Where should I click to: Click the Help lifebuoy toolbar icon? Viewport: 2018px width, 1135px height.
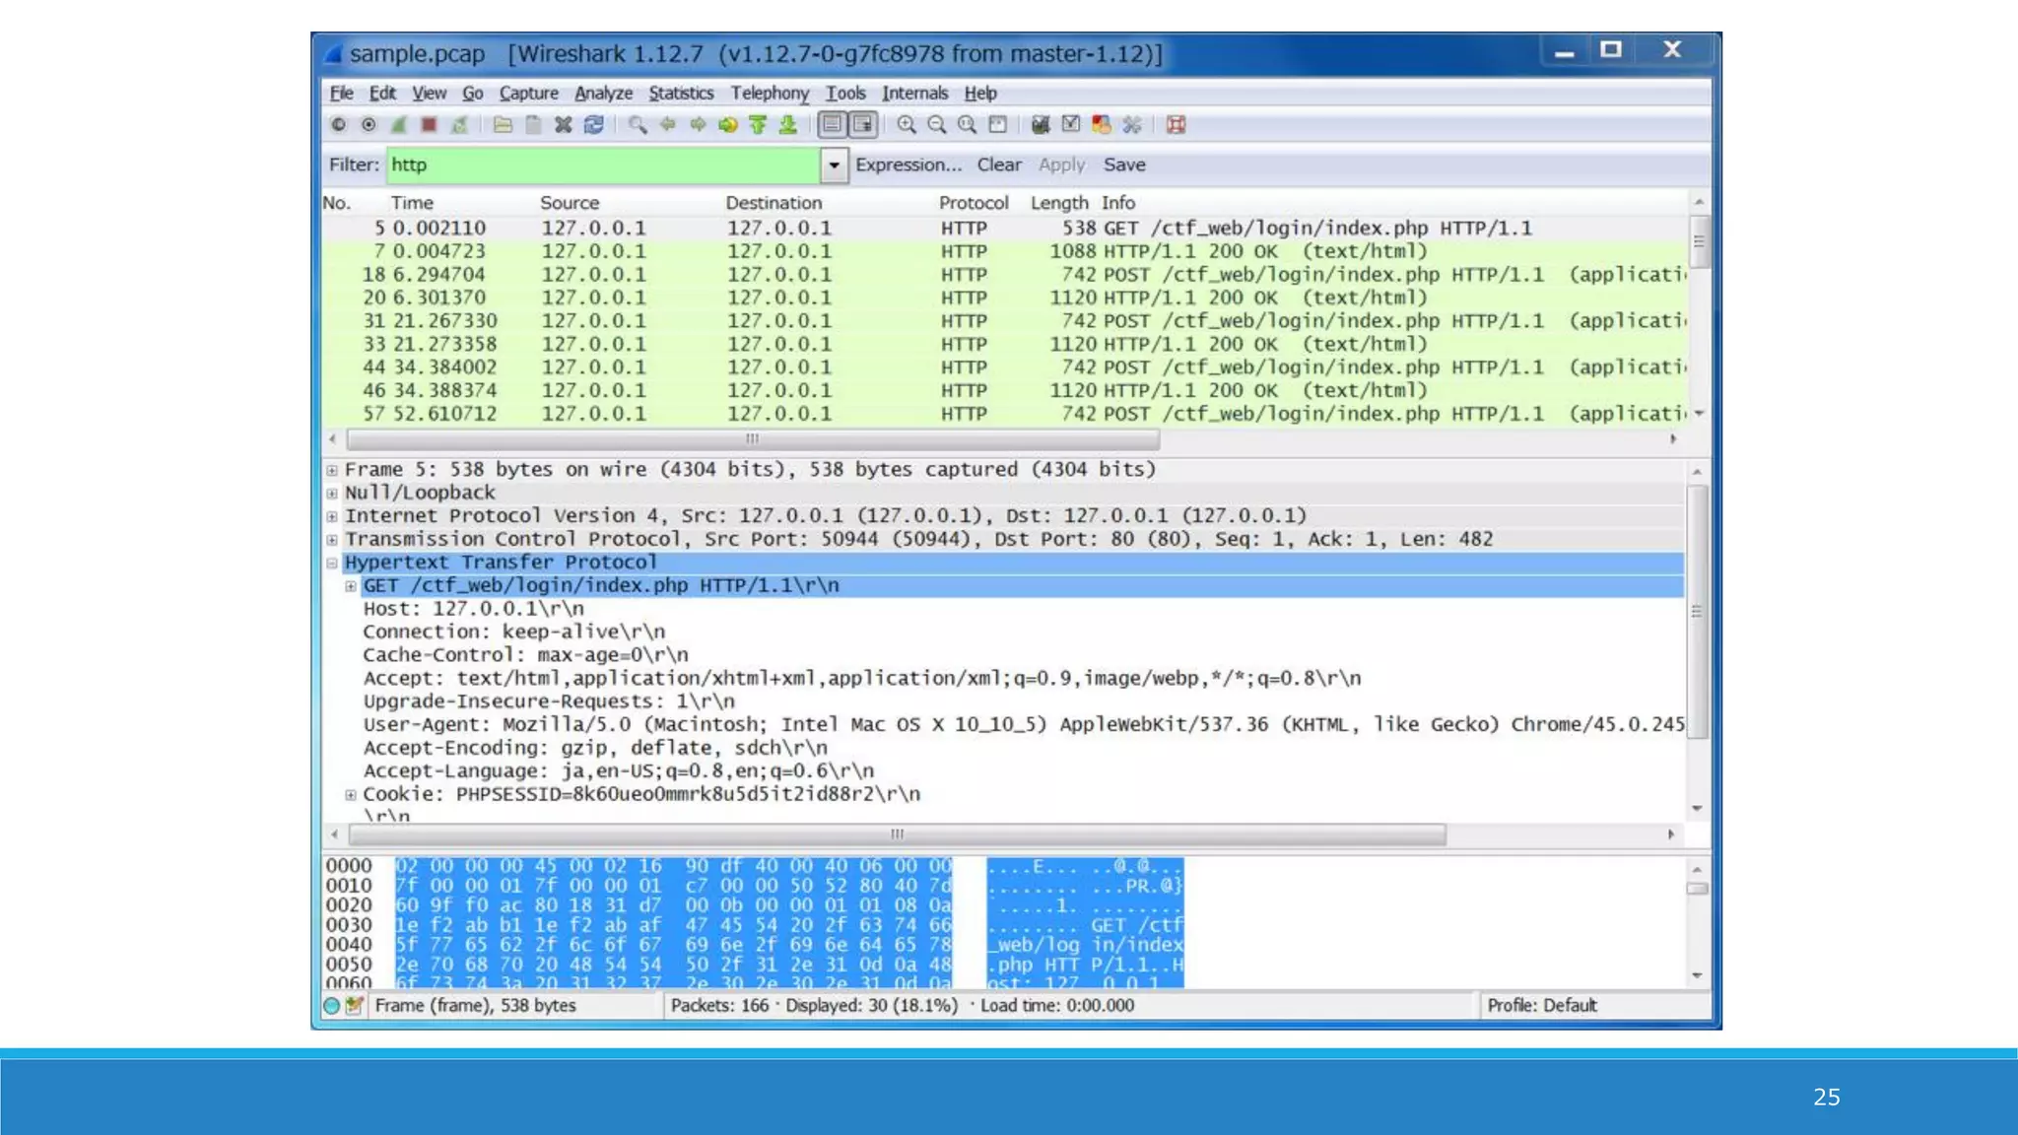click(1176, 125)
